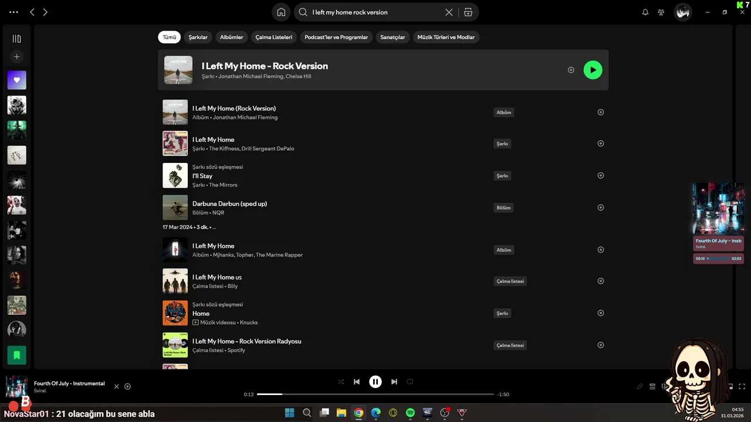Open Windows taskbar search

tap(307, 413)
